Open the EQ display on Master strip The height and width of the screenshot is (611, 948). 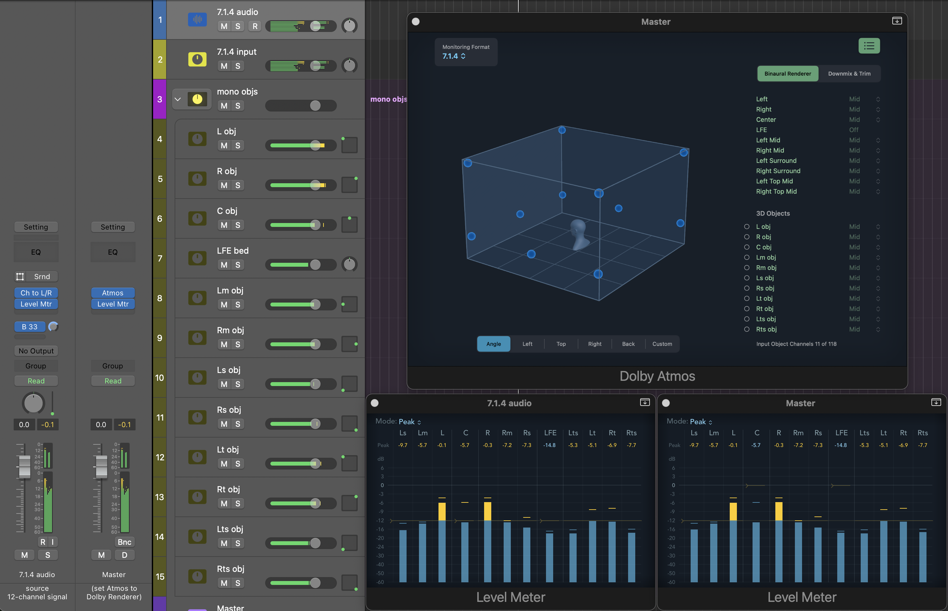click(x=113, y=252)
